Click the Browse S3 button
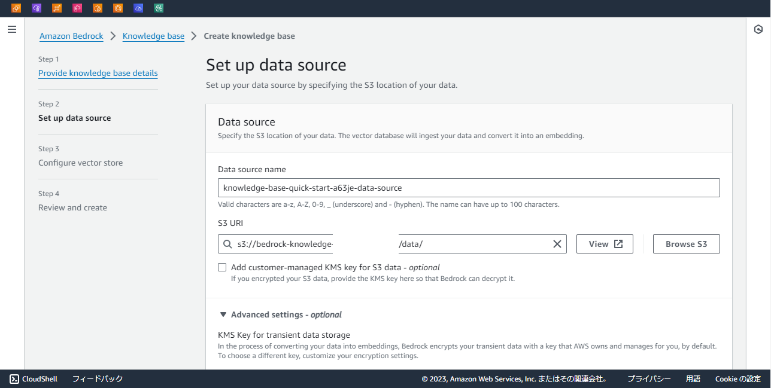Screen dimensions: 771x388 (686, 243)
